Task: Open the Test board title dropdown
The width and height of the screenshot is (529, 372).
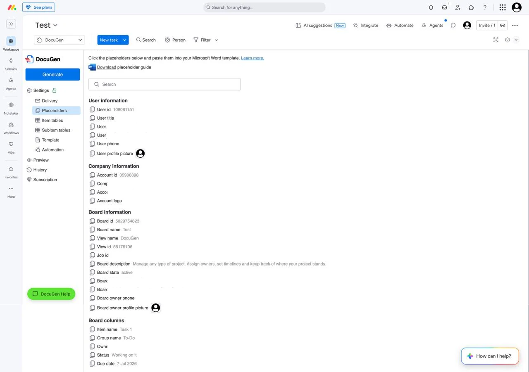Action: point(46,25)
